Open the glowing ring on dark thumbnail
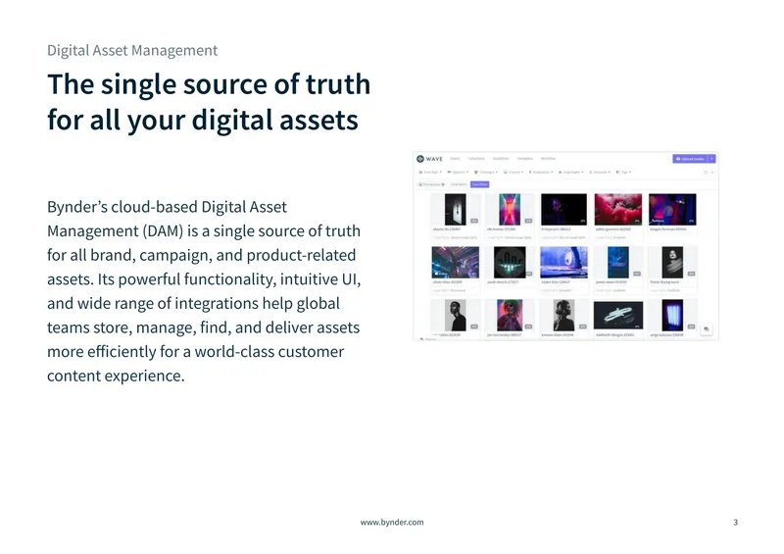Viewport: 784px width, 554px height. [618, 316]
